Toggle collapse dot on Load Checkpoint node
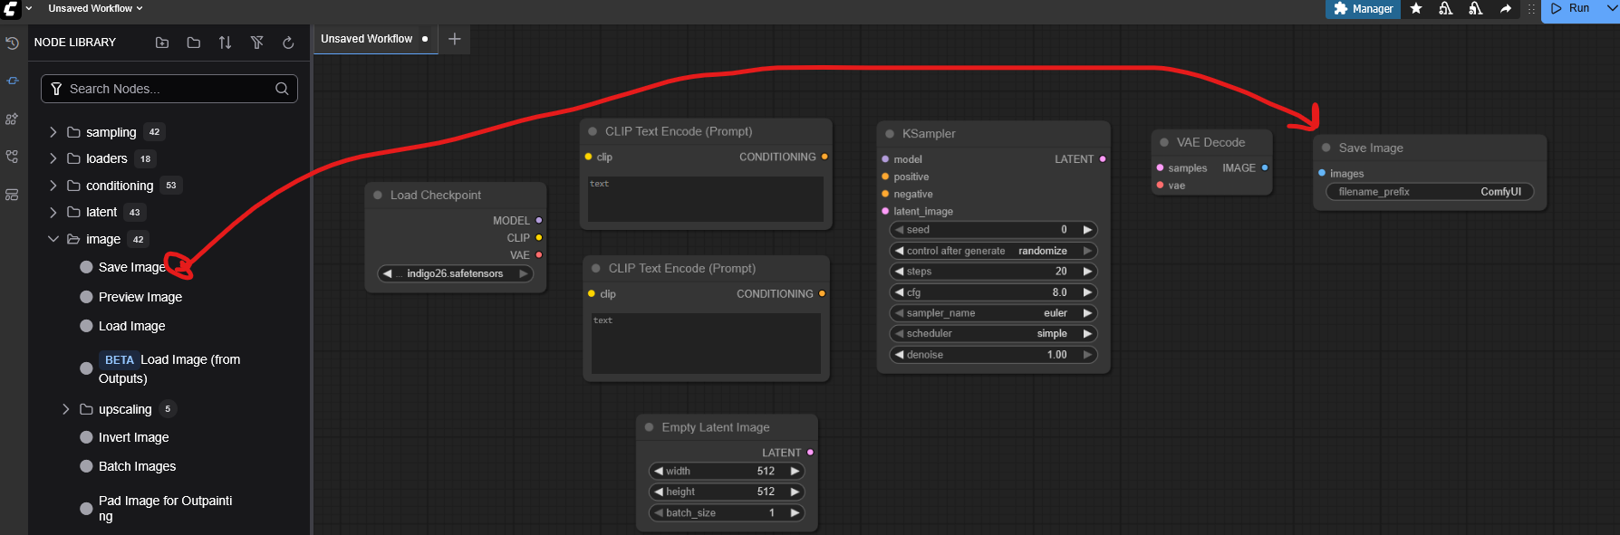 click(x=378, y=196)
